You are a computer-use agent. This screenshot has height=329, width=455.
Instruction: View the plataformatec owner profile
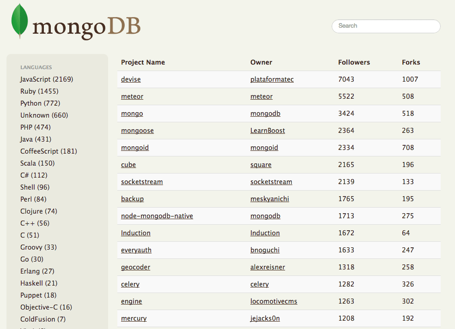(x=272, y=79)
